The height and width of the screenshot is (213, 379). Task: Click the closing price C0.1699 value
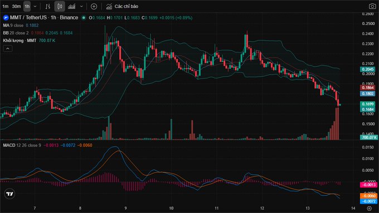149,18
